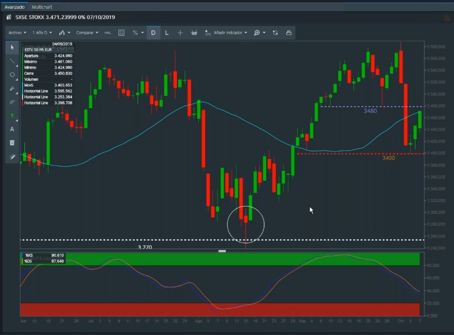Open the zoom magnifier dropdown

(259, 33)
